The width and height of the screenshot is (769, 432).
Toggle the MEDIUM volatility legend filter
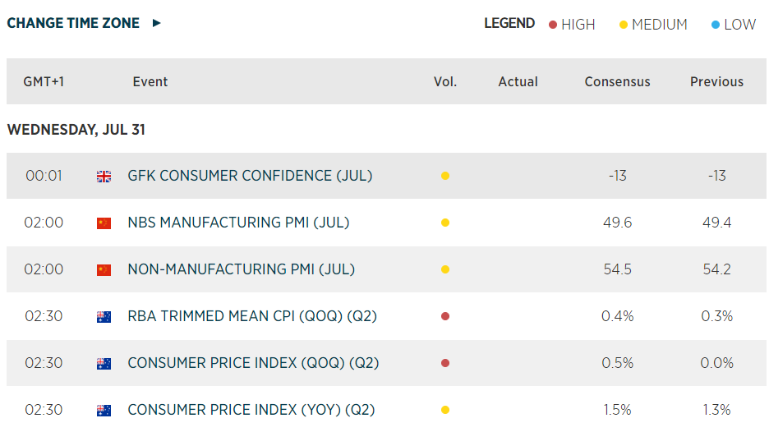click(653, 25)
